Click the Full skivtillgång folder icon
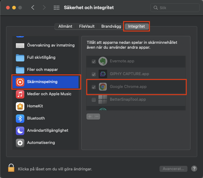The image size is (203, 178). [x=20, y=58]
